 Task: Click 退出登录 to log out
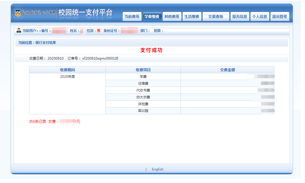[x=280, y=17]
